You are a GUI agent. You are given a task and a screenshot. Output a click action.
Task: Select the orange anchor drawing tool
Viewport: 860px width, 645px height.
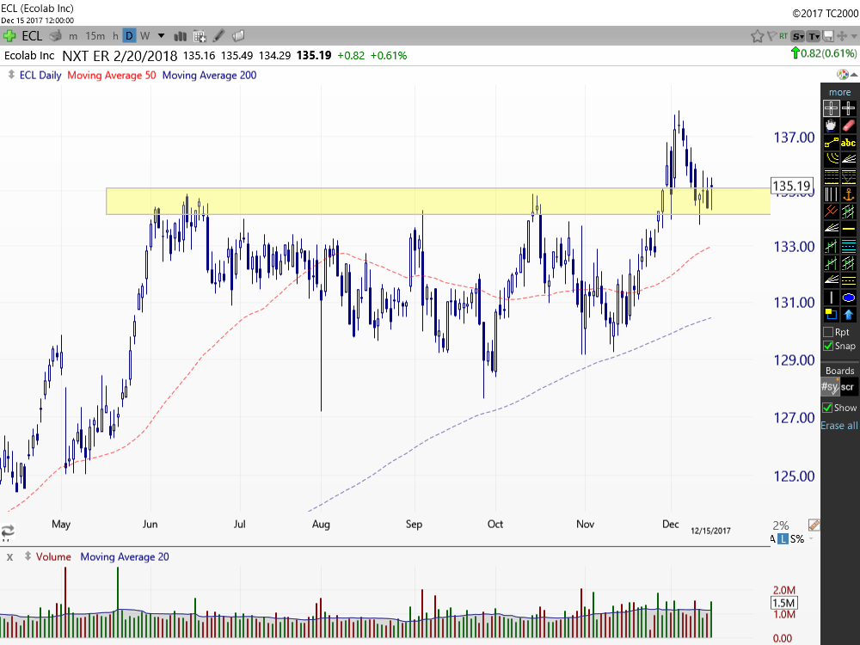coord(849,193)
